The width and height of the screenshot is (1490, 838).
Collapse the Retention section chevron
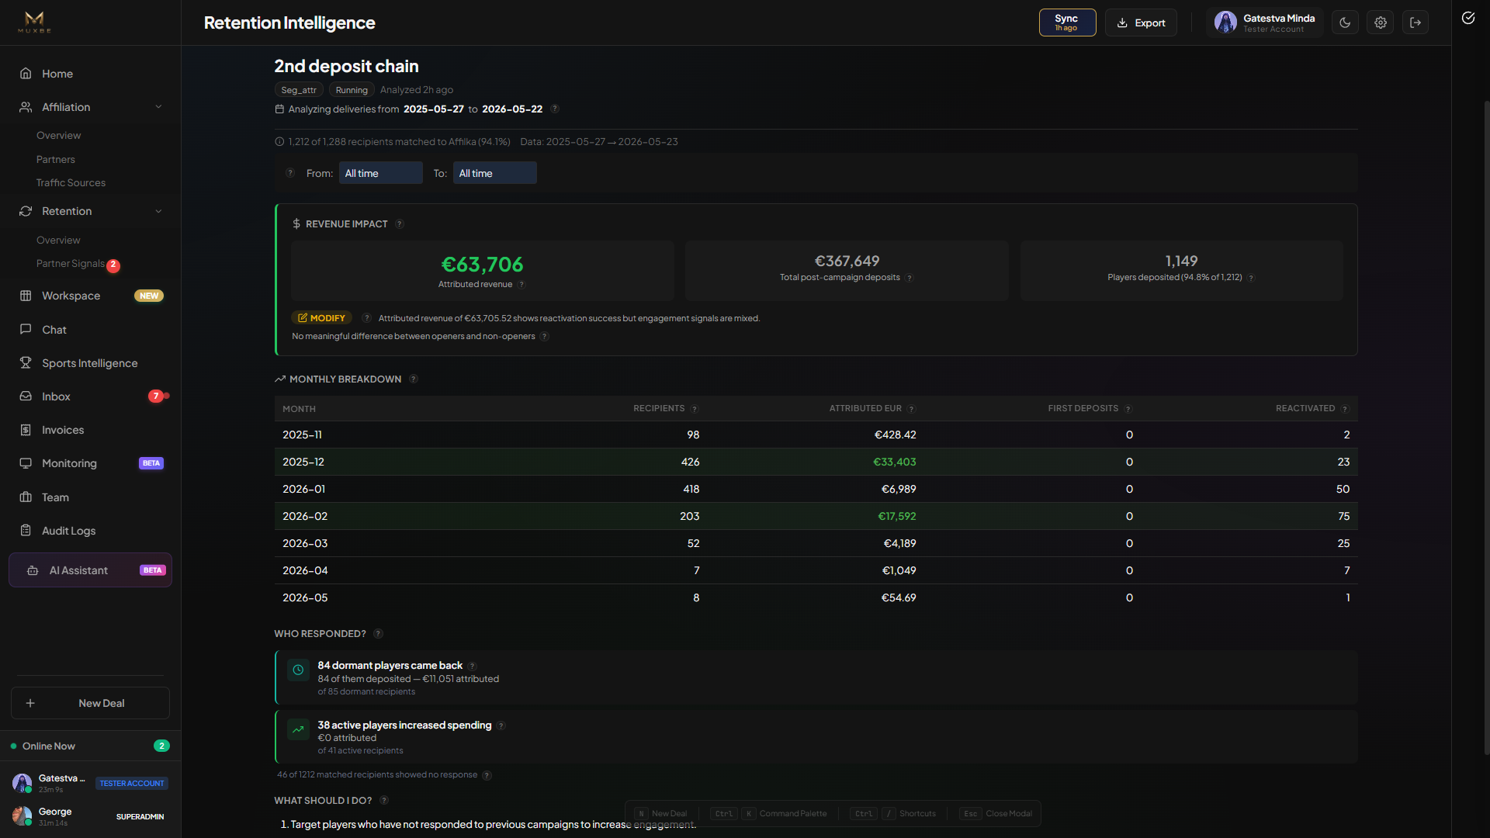(x=158, y=211)
